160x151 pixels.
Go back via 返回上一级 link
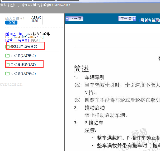point(14,34)
